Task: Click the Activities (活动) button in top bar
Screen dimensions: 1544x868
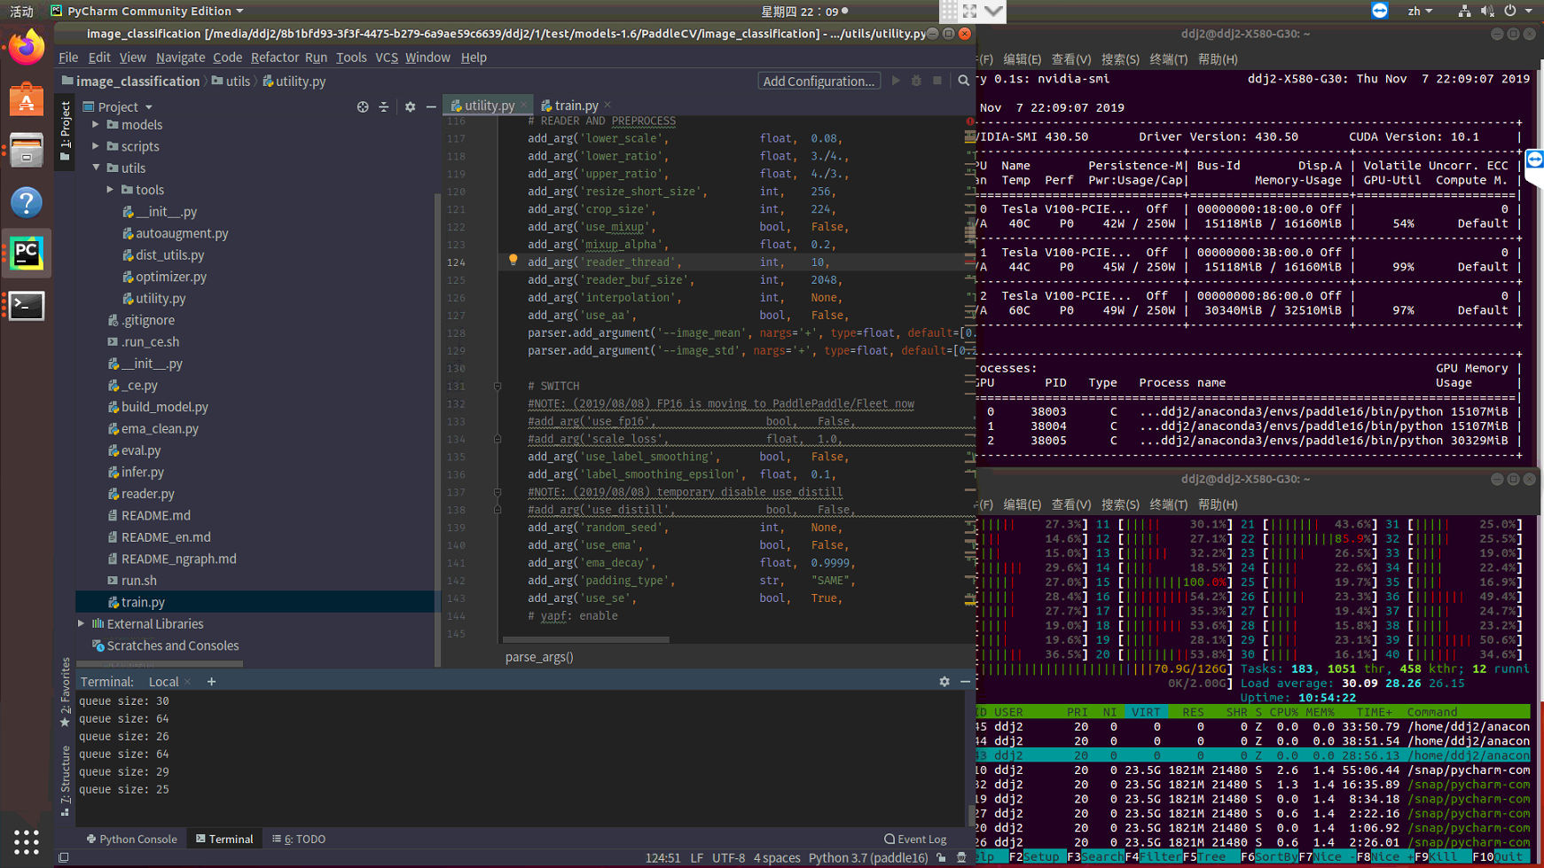Action: point(20,11)
